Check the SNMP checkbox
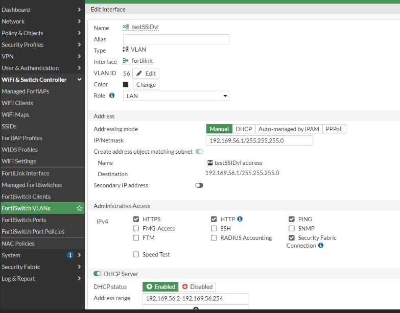 coord(292,228)
